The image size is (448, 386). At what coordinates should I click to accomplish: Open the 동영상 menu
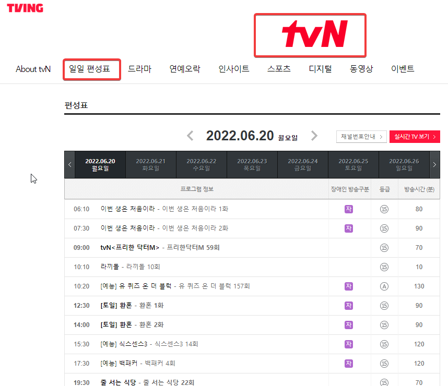click(x=361, y=69)
